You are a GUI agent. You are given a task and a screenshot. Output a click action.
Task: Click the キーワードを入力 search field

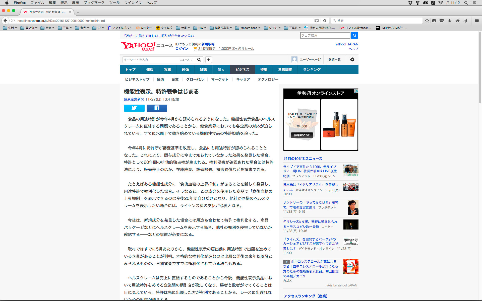151,60
